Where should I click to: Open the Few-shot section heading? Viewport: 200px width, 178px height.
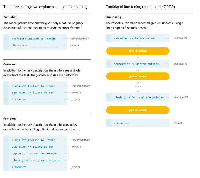click(9, 119)
